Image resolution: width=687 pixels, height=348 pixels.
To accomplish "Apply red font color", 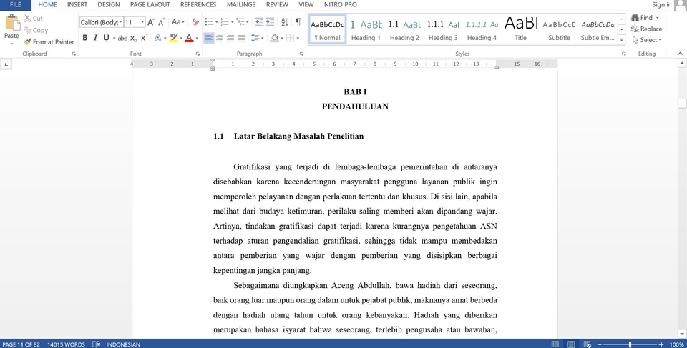I will (189, 38).
